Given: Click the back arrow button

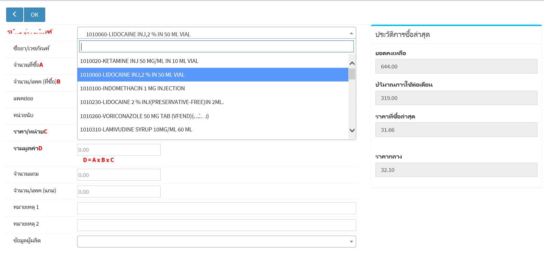Looking at the screenshot, I should (x=15, y=15).
